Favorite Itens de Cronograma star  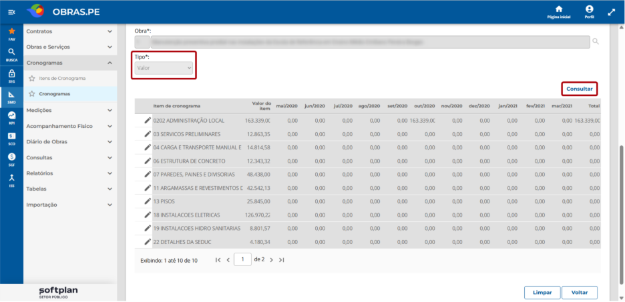32,79
